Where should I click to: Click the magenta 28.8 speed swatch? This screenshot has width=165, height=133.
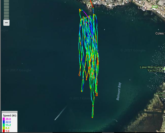pos(4,119)
